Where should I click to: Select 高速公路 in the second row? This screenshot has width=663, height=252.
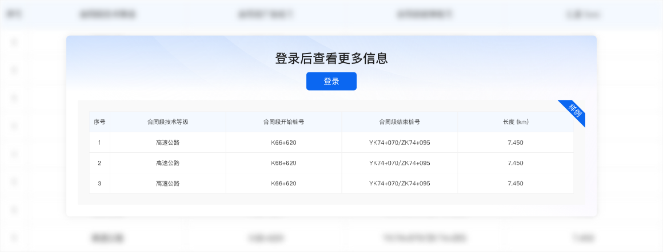(167, 163)
